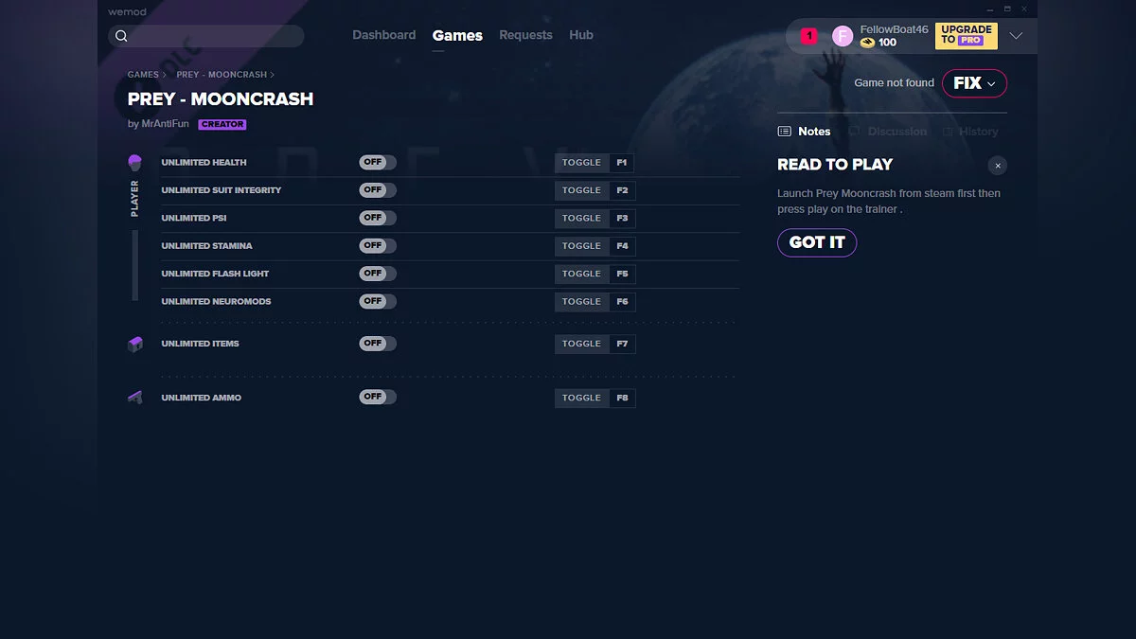The height and width of the screenshot is (639, 1136).
Task: Click into the search input field
Action: [206, 36]
